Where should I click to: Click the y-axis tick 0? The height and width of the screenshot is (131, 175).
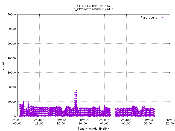(15, 116)
